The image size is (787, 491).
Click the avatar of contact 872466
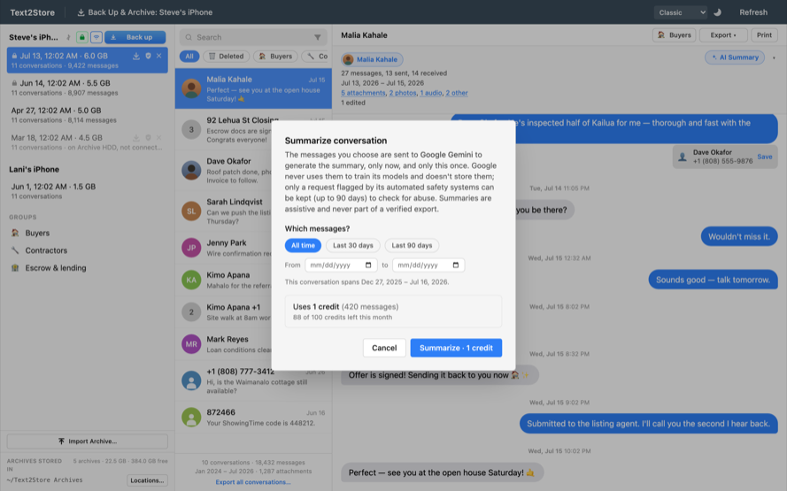pyautogui.click(x=191, y=418)
